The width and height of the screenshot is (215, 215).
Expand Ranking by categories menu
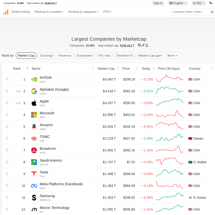pos(83,12)
